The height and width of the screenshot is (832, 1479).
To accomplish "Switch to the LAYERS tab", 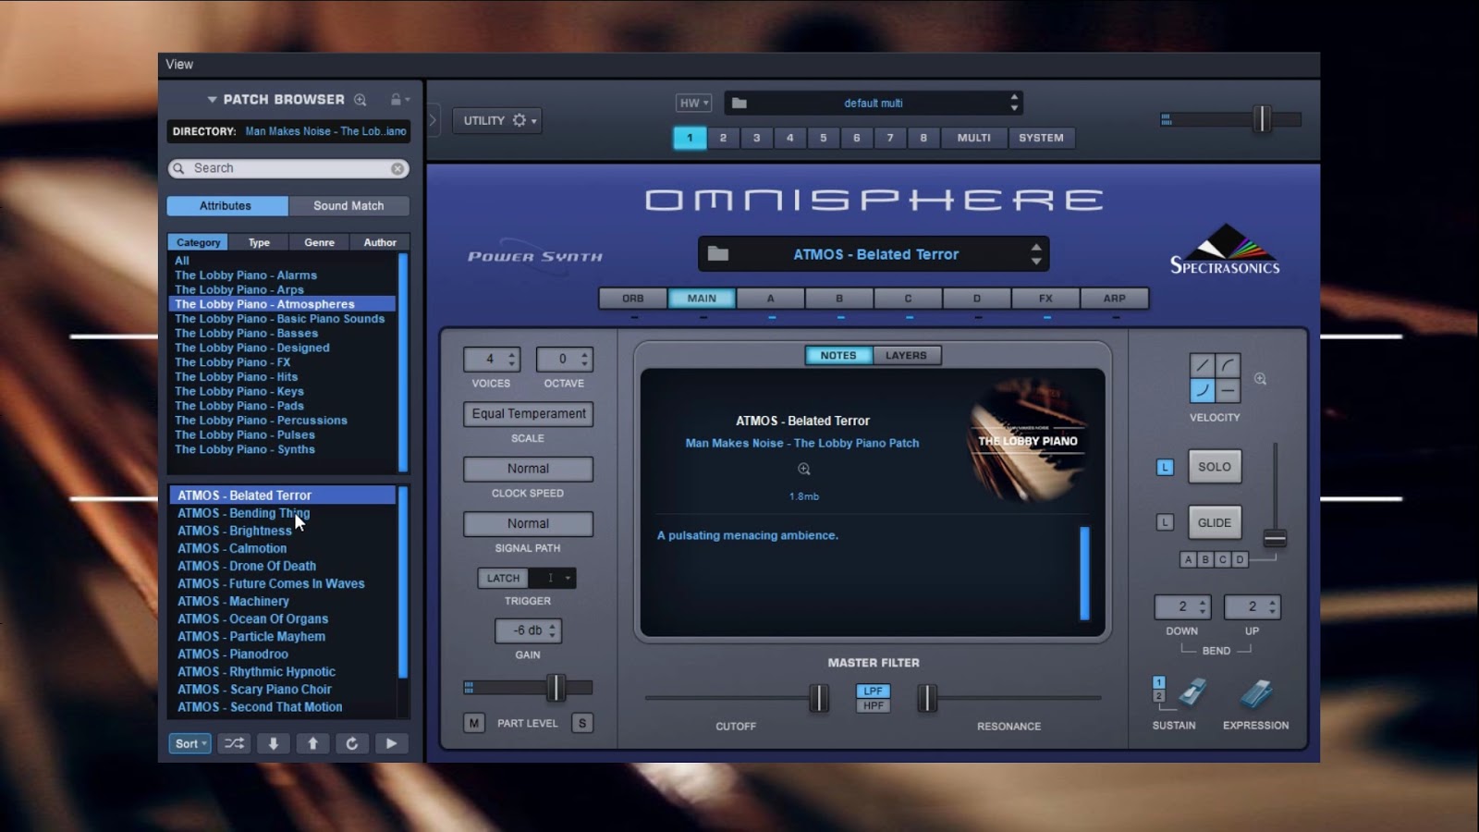I will coord(907,355).
